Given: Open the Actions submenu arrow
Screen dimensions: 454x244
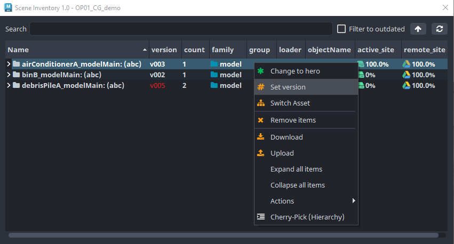Looking at the screenshot, I should tap(354, 201).
